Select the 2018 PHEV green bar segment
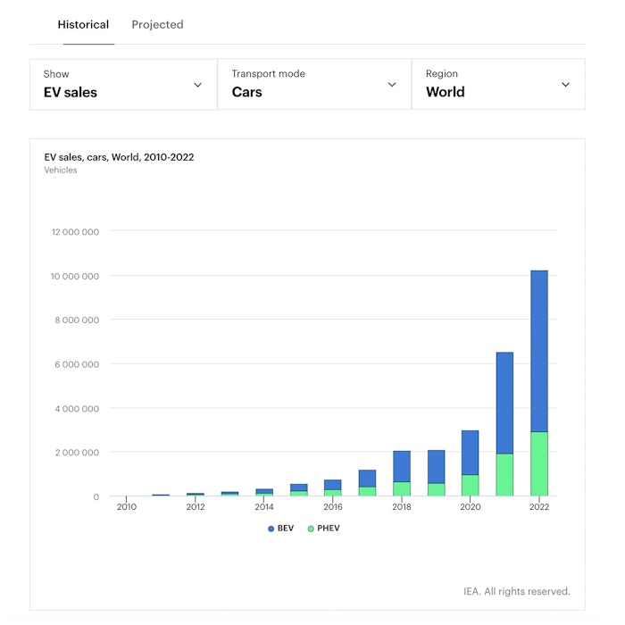625x625 pixels. click(402, 488)
